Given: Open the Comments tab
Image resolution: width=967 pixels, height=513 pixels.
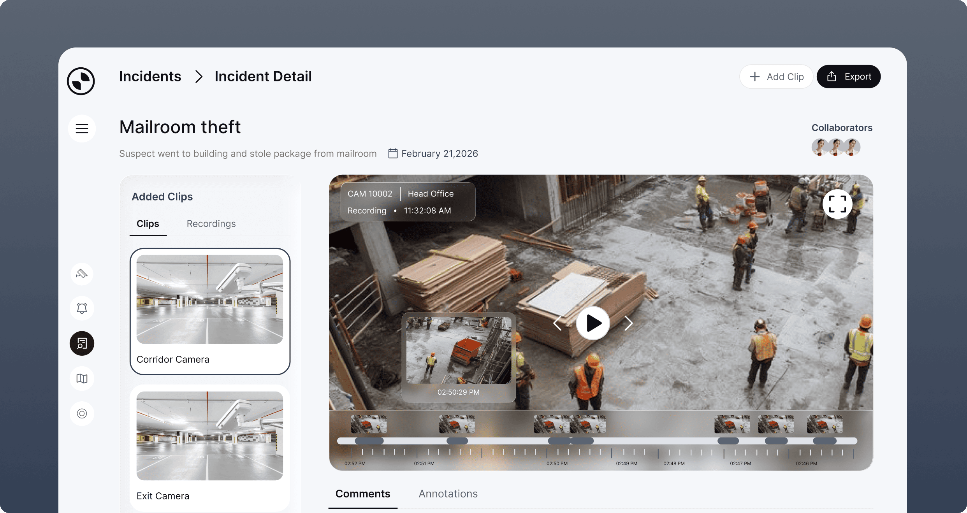Looking at the screenshot, I should (362, 494).
